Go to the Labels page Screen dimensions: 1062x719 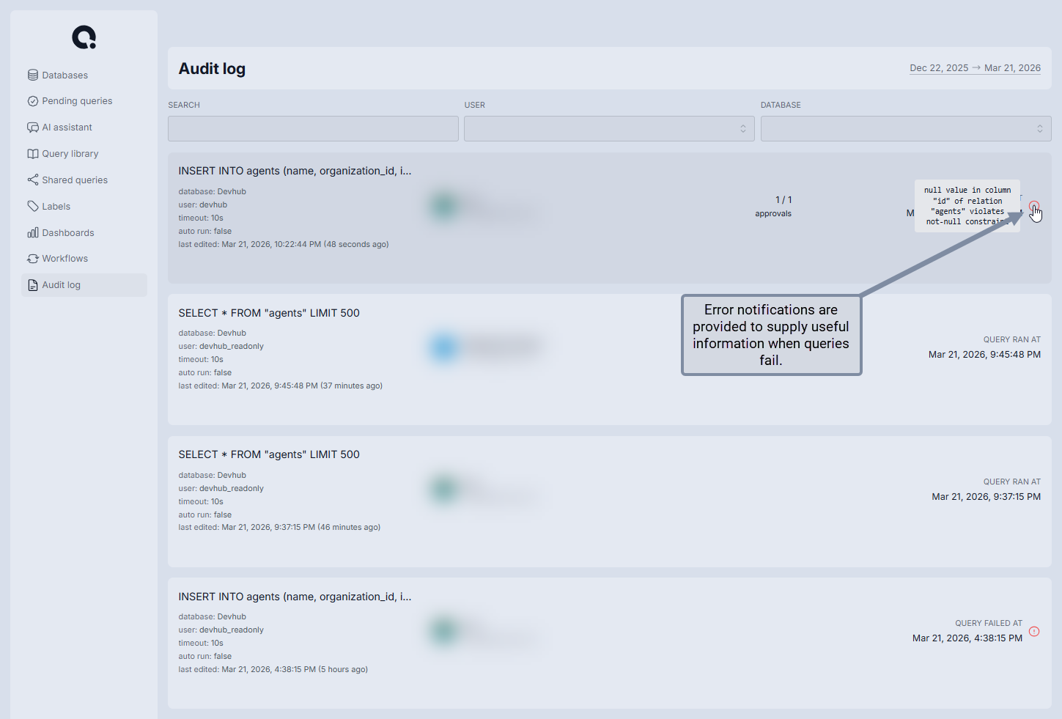84,206
